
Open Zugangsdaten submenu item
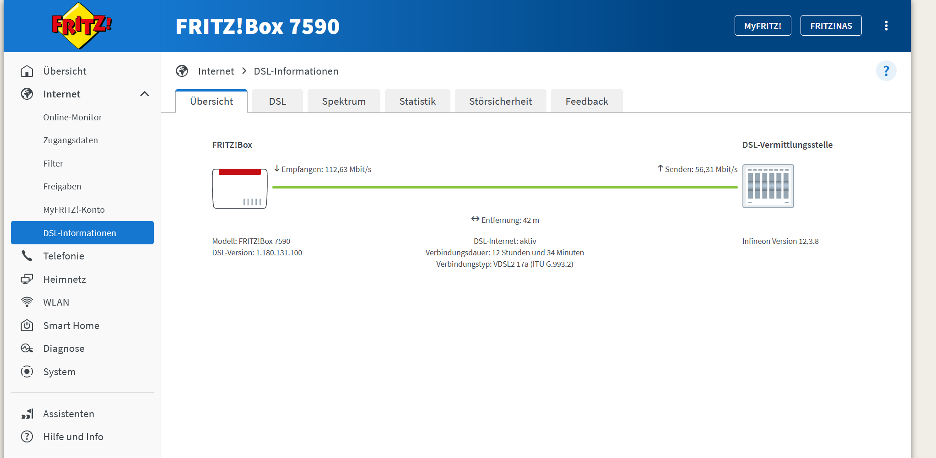pos(82,140)
